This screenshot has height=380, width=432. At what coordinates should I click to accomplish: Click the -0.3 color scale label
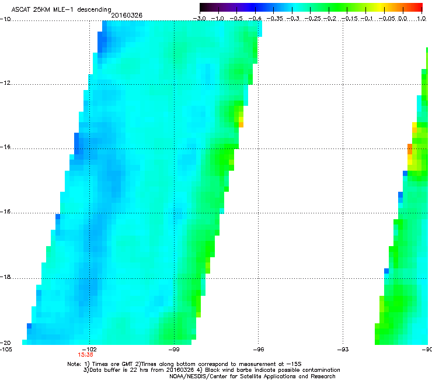[x=292, y=19]
